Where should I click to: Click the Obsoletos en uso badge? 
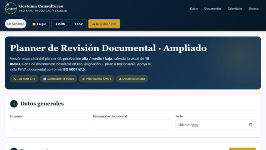point(132,79)
